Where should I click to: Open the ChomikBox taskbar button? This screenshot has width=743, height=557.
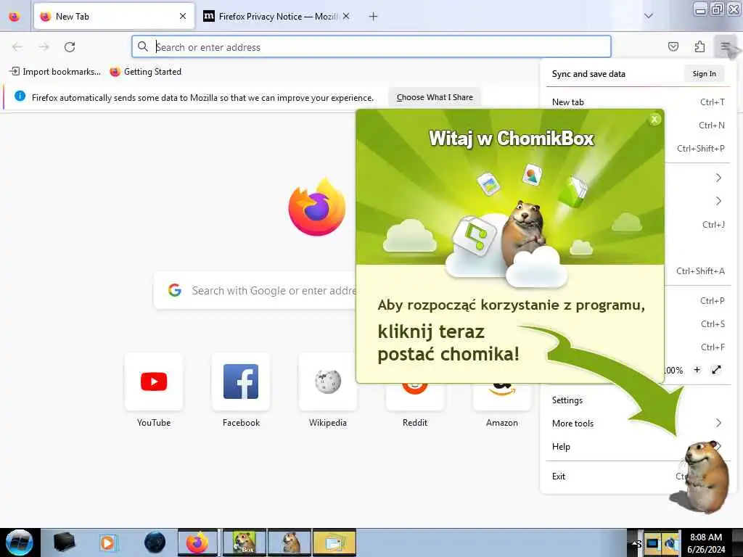(245, 542)
